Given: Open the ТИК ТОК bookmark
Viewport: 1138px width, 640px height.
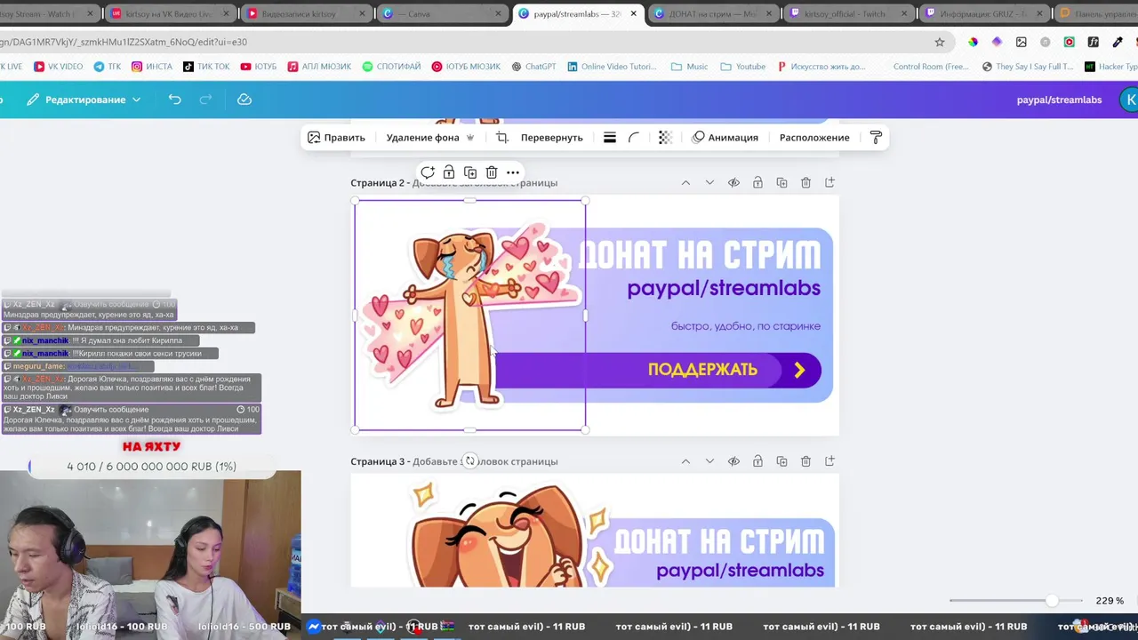Looking at the screenshot, I should (x=206, y=67).
